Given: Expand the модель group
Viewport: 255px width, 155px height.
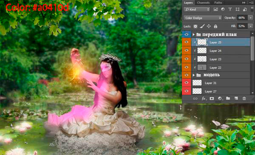Looking at the screenshot, I should tap(193, 75).
